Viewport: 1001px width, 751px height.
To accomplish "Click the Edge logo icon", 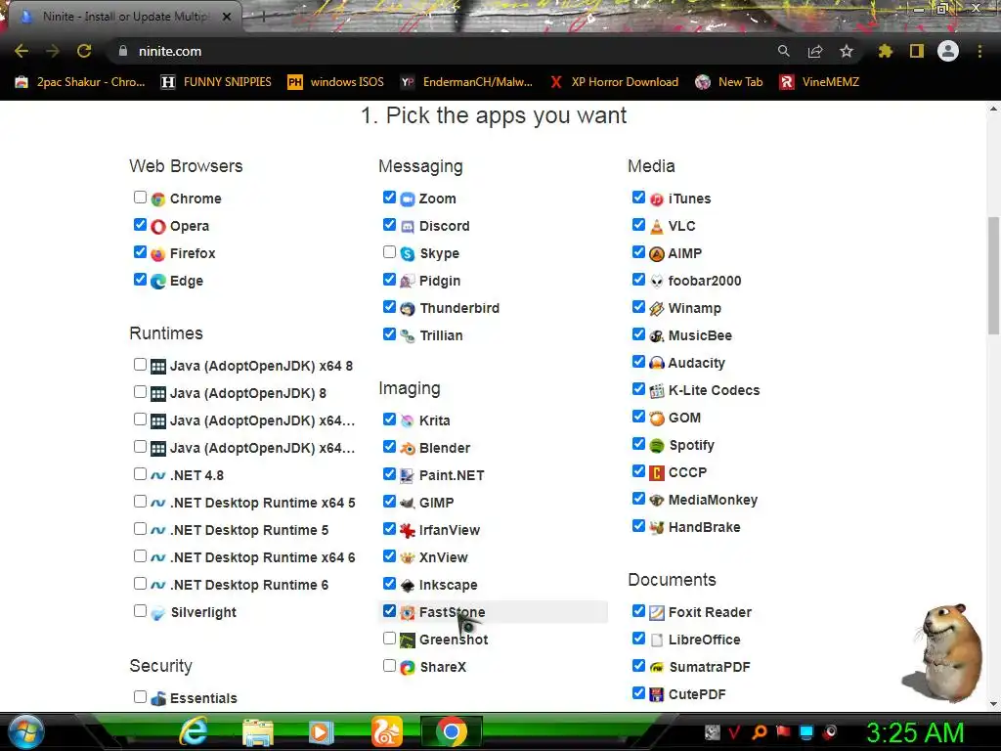I will click(x=157, y=282).
